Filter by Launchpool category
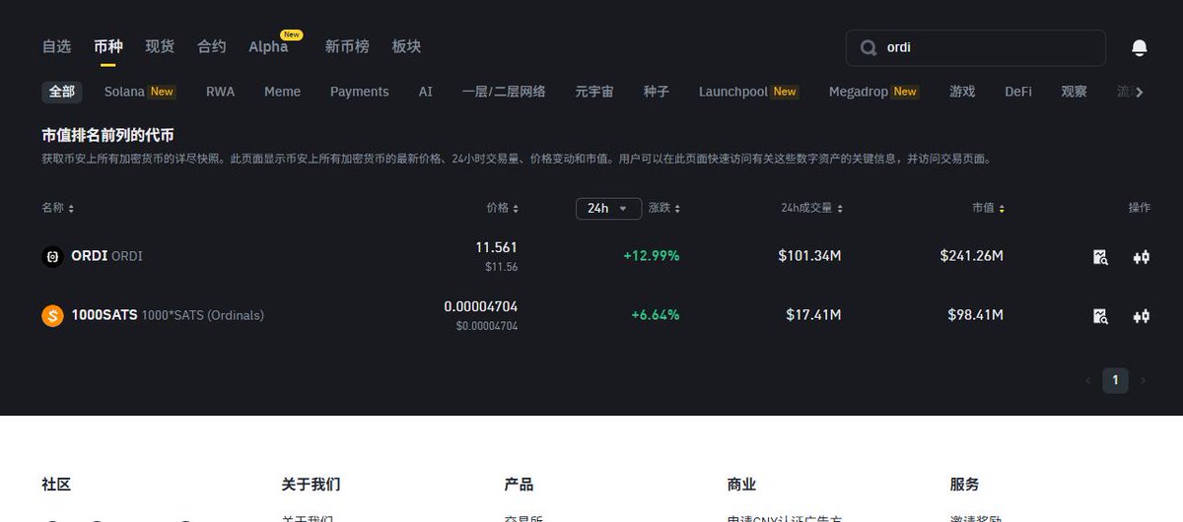Screen dimensions: 1183x522 pos(748,92)
